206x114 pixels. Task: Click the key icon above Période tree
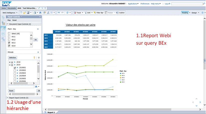click(34, 57)
